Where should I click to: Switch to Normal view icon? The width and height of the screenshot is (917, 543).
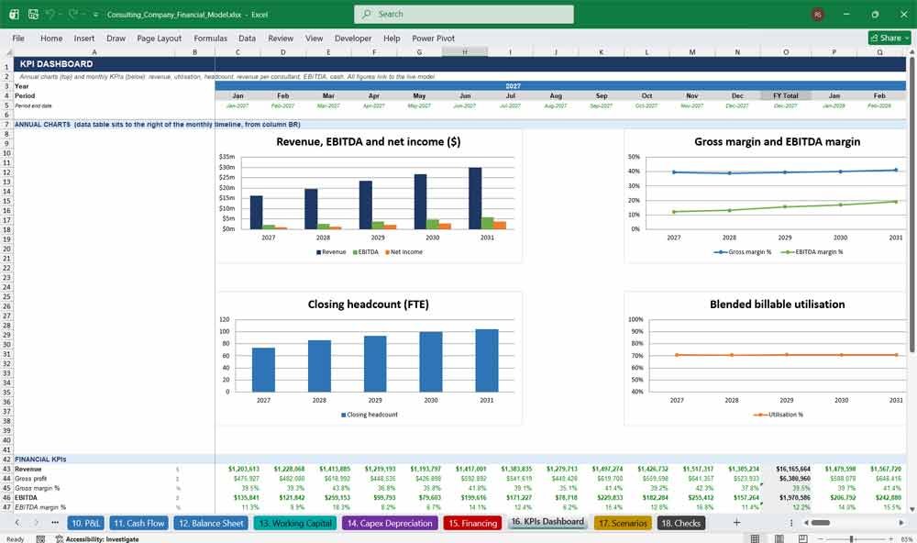pos(755,538)
